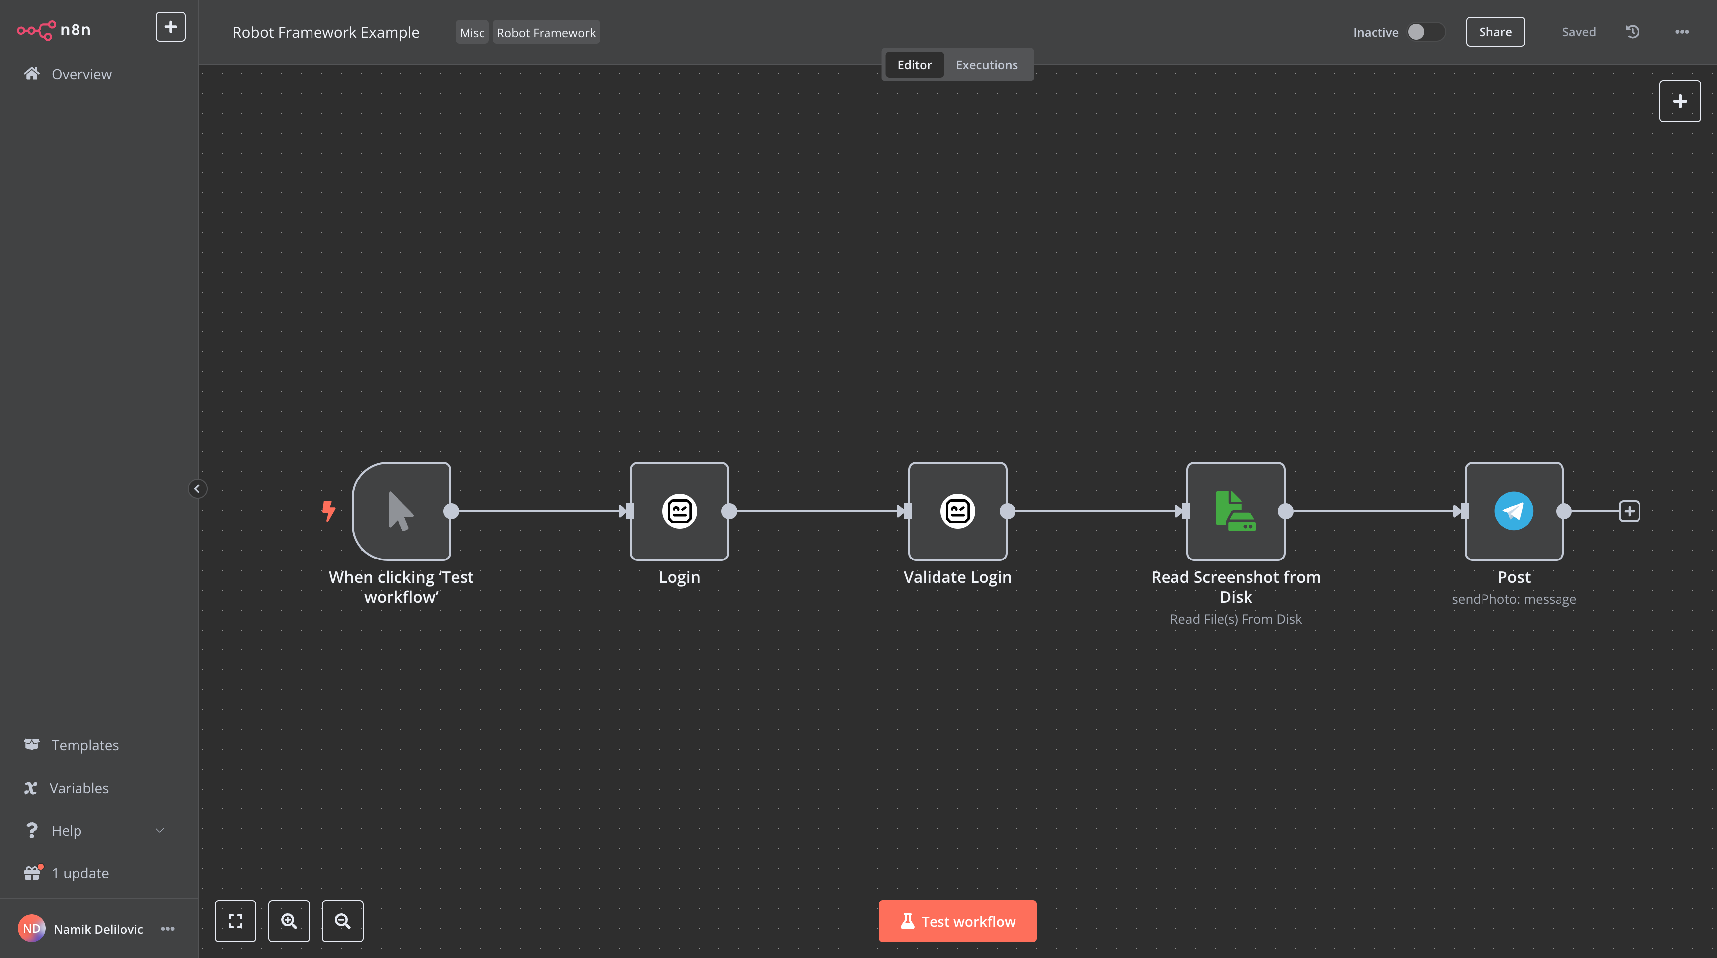Click the Robot Framework Example workflow name
1717x958 pixels.
click(326, 33)
